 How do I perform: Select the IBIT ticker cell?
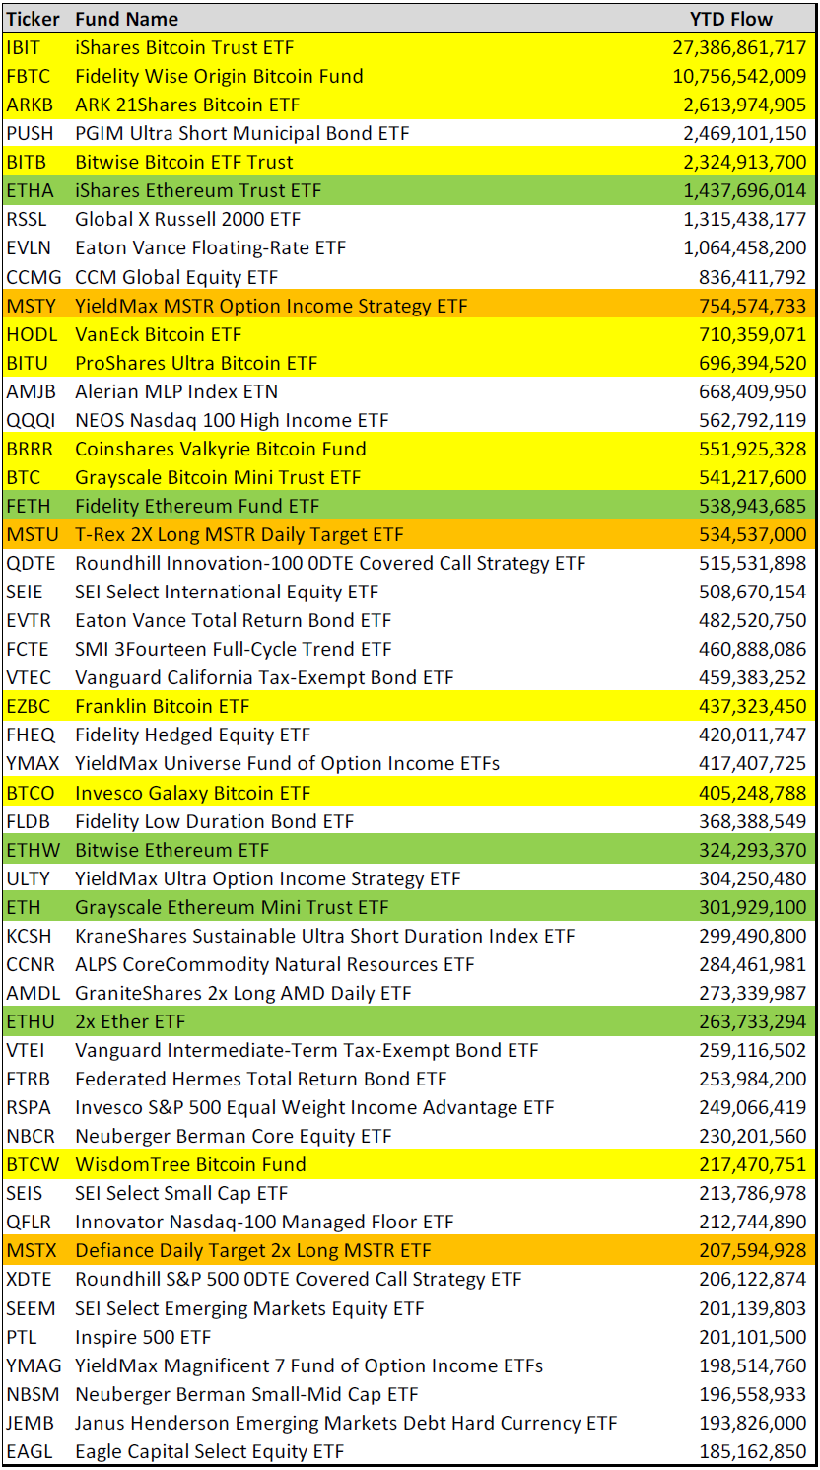pyautogui.click(x=25, y=47)
